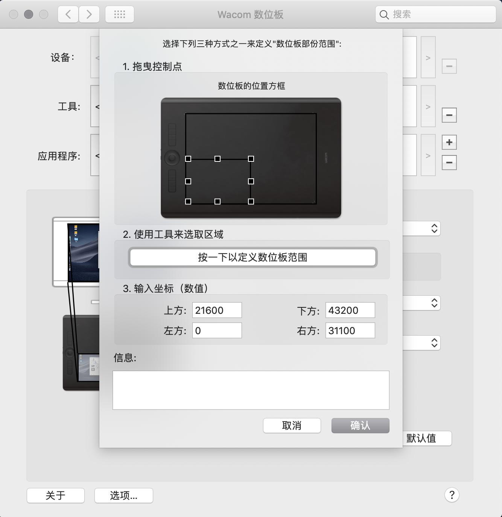Remove the selected device using its minus icon
The height and width of the screenshot is (517, 502).
pyautogui.click(x=449, y=66)
